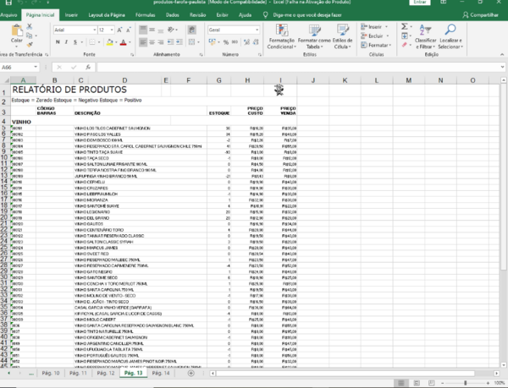Image resolution: width=508 pixels, height=388 pixels.
Task: Switch to the Dados tab
Action: [x=173, y=15]
